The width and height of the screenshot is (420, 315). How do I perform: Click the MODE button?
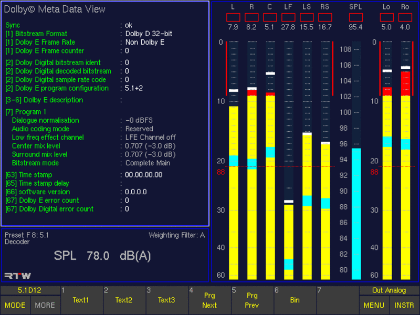(x=15, y=305)
